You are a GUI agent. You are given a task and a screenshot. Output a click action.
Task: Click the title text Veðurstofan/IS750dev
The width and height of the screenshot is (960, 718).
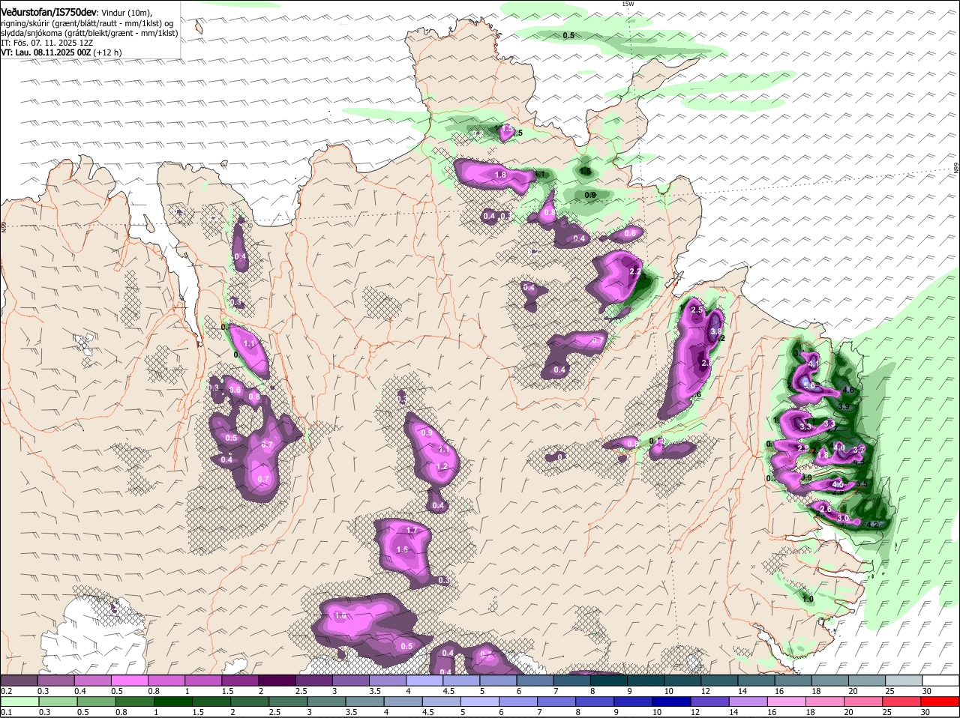point(49,11)
